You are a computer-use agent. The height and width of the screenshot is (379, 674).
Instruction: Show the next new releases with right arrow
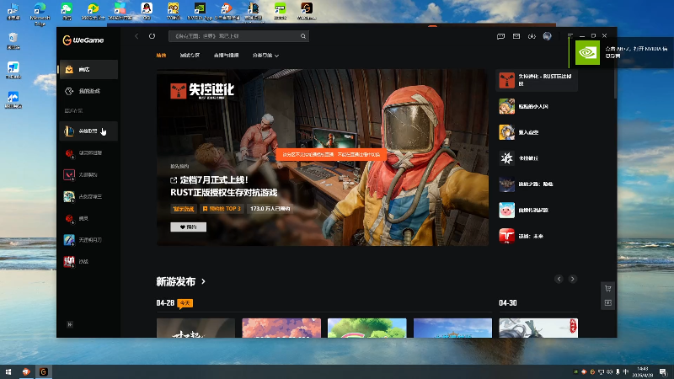click(573, 279)
